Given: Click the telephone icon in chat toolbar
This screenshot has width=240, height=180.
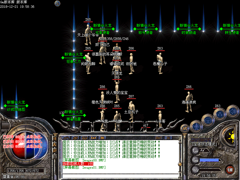Looking at the screenshot, I should click(x=85, y=138).
